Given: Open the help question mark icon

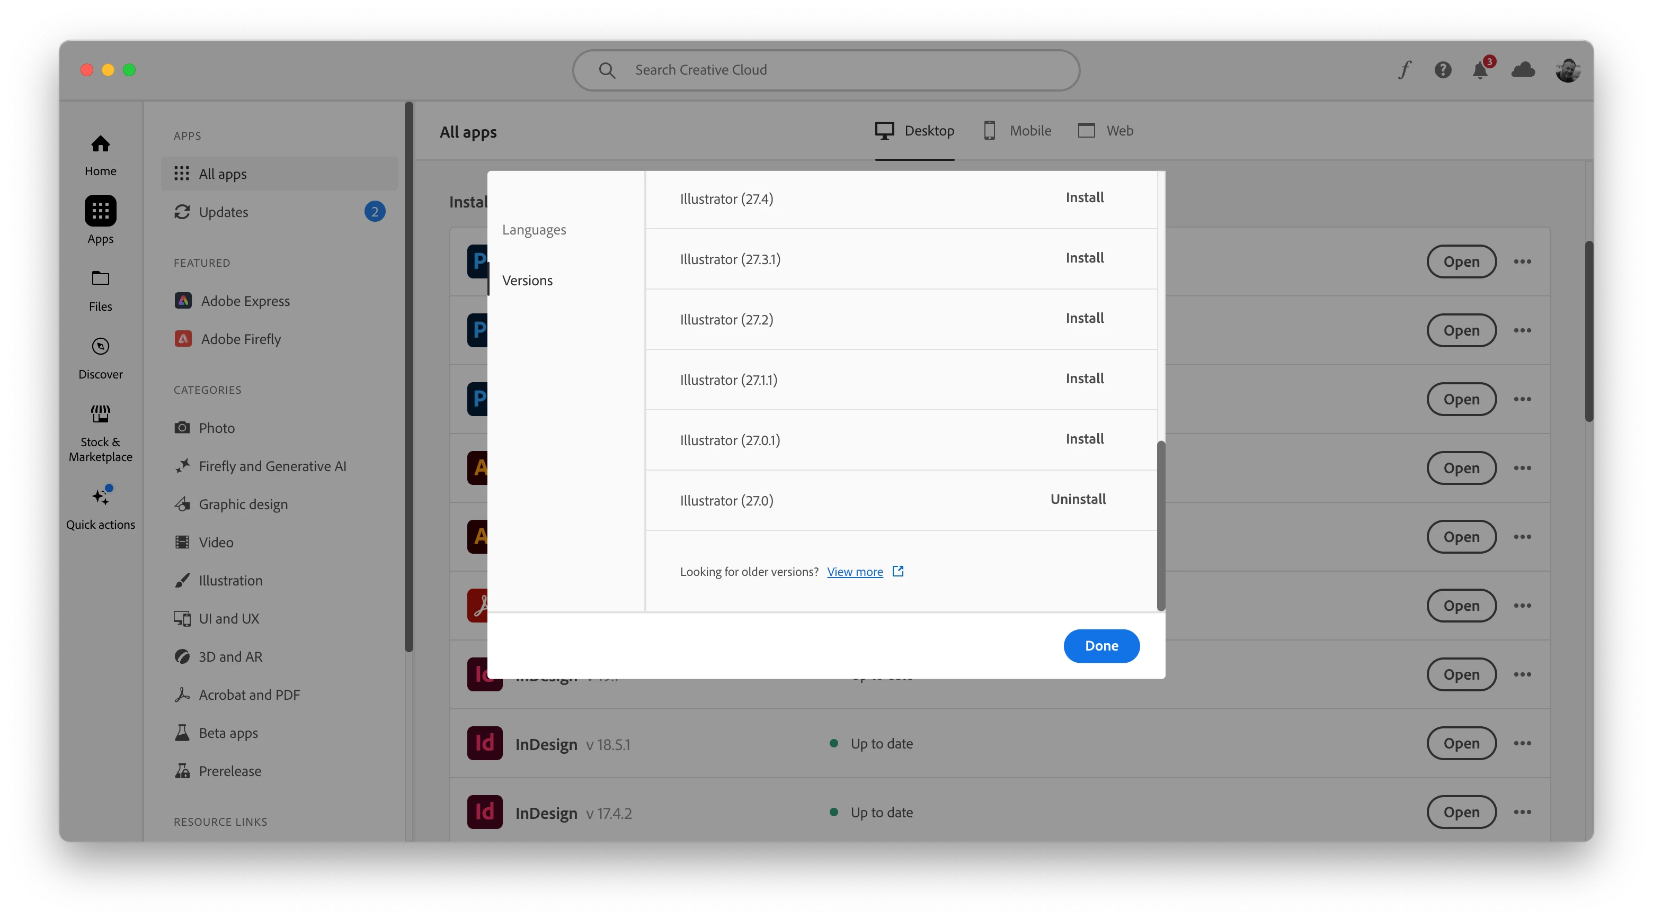Looking at the screenshot, I should [x=1443, y=70].
